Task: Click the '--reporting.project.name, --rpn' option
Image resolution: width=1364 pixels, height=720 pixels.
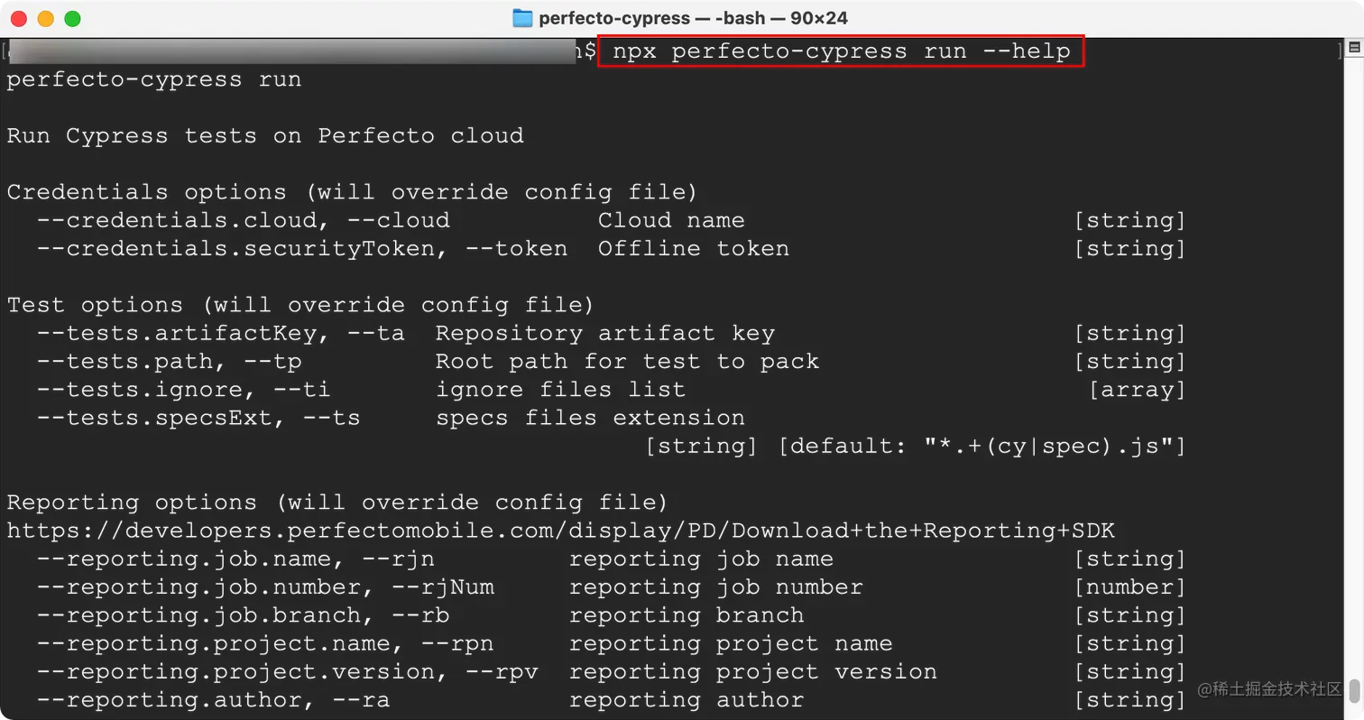Action: click(x=265, y=643)
